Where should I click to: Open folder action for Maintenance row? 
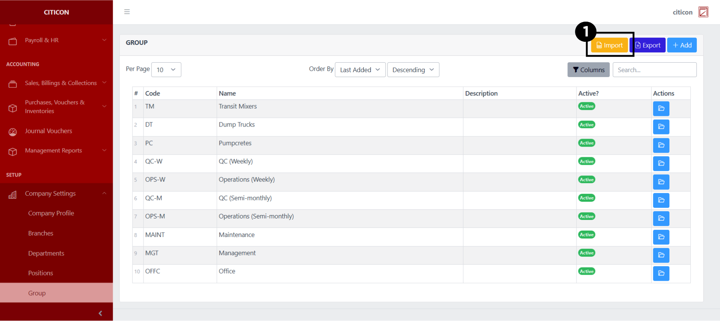point(661,237)
